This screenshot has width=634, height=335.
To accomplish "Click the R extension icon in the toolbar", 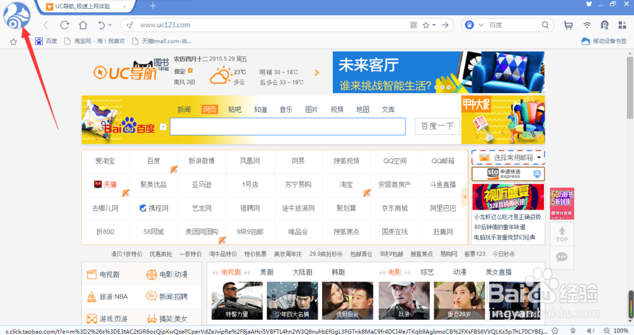I will (604, 25).
